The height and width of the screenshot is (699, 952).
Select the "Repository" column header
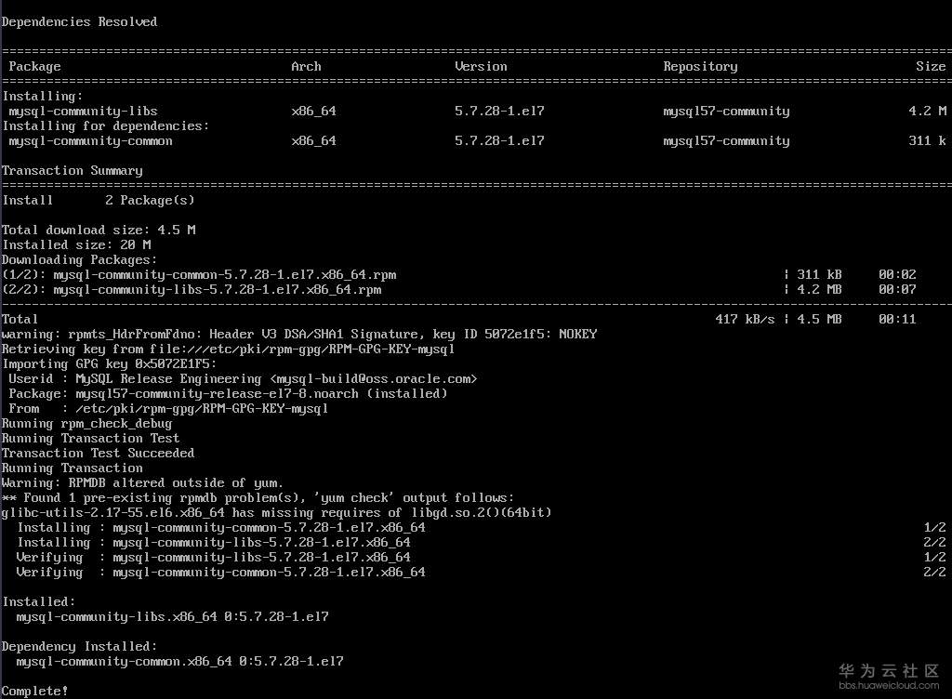(x=700, y=67)
